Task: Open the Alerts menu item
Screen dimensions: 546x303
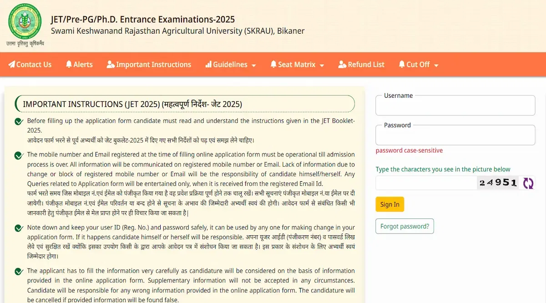Action: [x=83, y=65]
